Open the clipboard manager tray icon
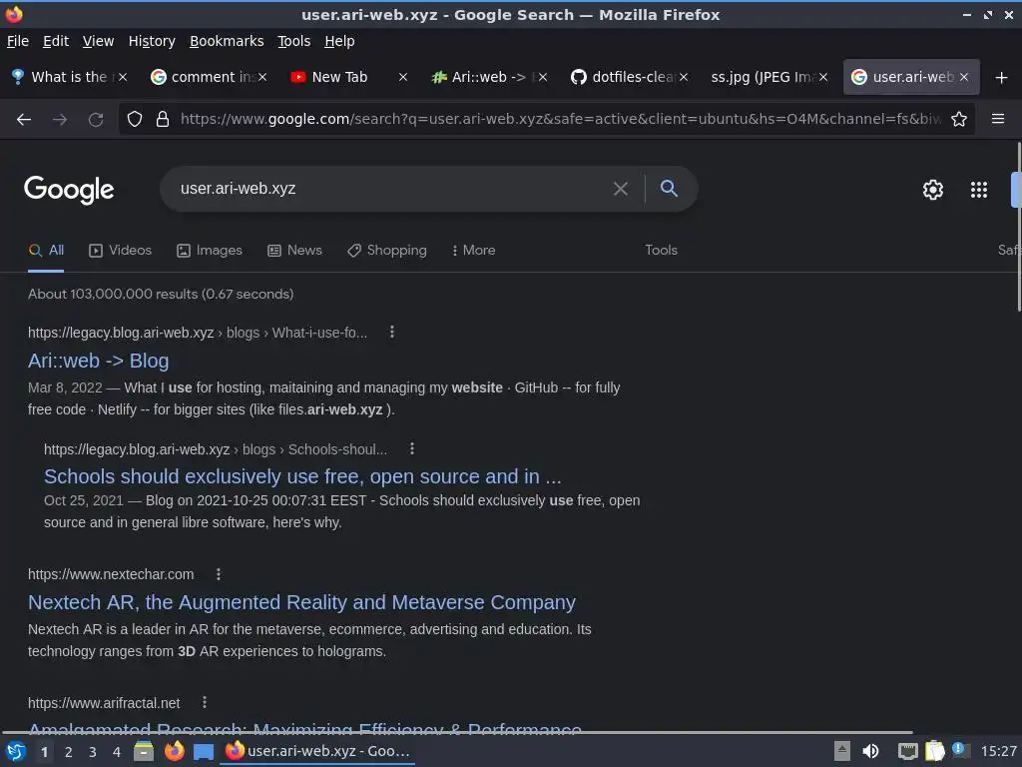The height and width of the screenshot is (767, 1022). point(934,751)
